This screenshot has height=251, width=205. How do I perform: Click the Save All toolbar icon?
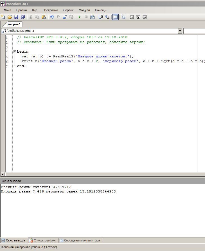tap(23, 17)
